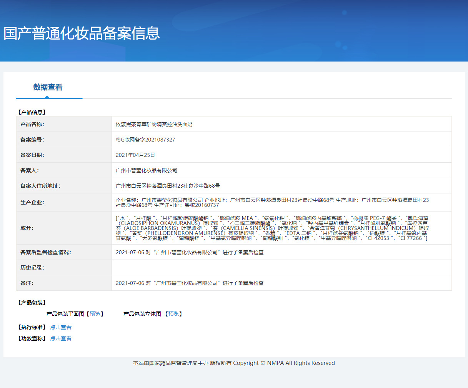468x388 pixels.
Task: Click the 备案人住所地址: row label
Action: coord(40,186)
